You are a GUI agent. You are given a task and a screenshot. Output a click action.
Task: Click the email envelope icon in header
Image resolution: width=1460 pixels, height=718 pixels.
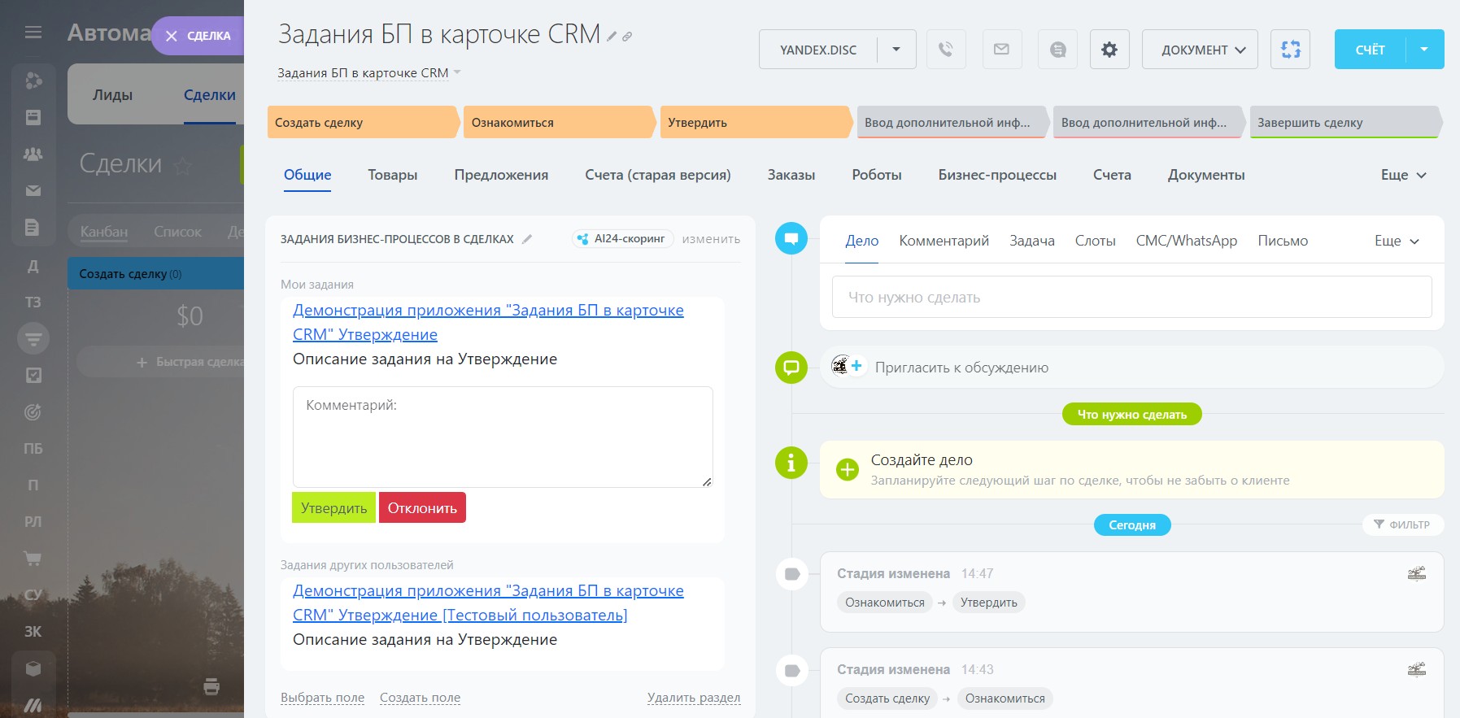[x=1001, y=50]
